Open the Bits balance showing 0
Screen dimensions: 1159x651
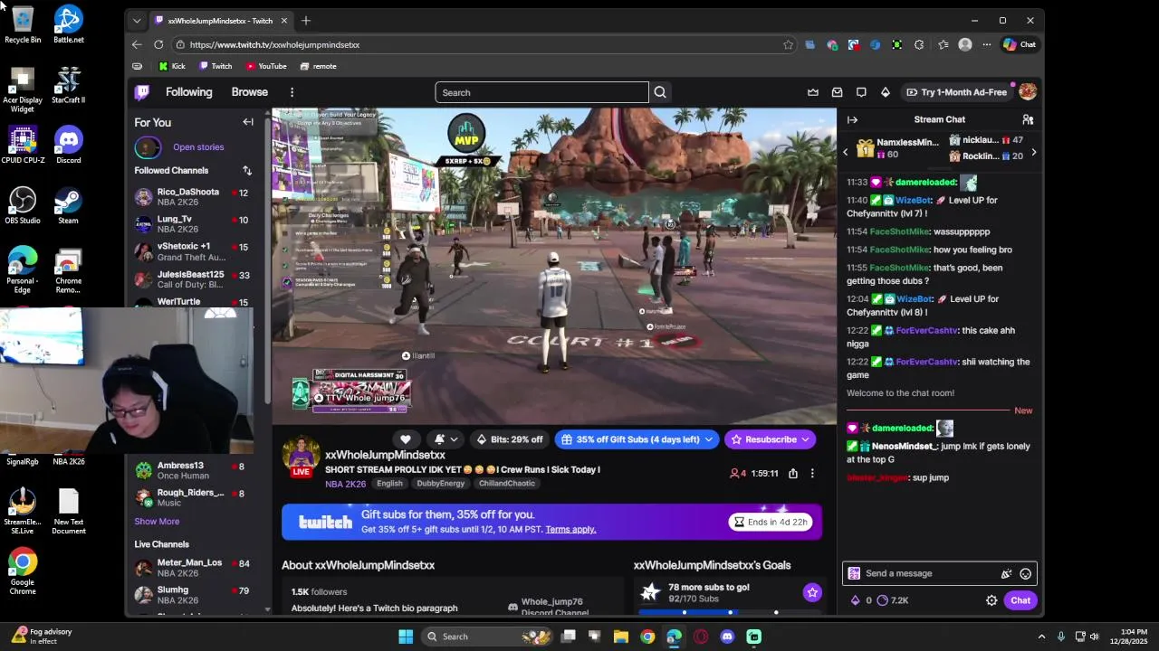point(861,600)
